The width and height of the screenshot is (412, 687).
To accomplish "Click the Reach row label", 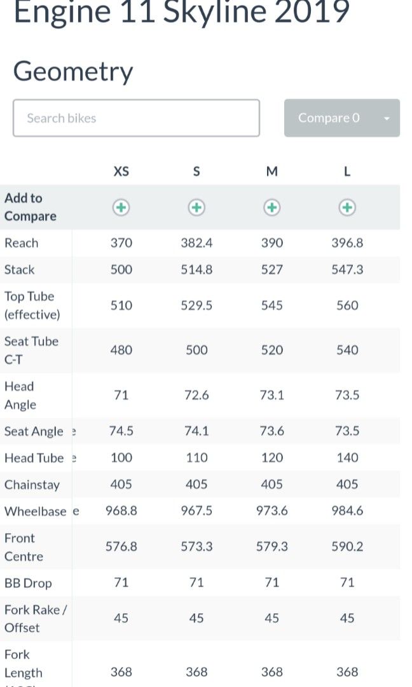I will point(21,243).
